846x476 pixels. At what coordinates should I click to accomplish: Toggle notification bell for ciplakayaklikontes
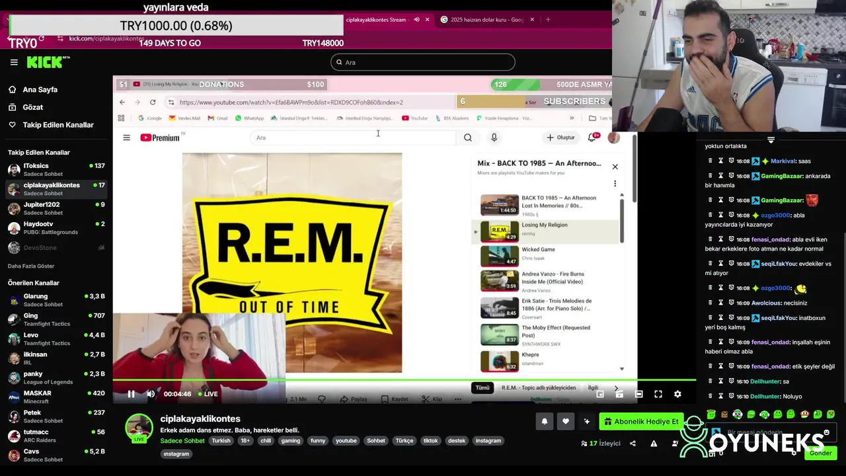point(545,421)
